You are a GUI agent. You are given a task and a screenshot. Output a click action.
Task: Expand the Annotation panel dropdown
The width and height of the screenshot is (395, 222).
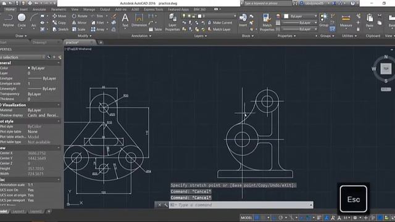(141, 36)
